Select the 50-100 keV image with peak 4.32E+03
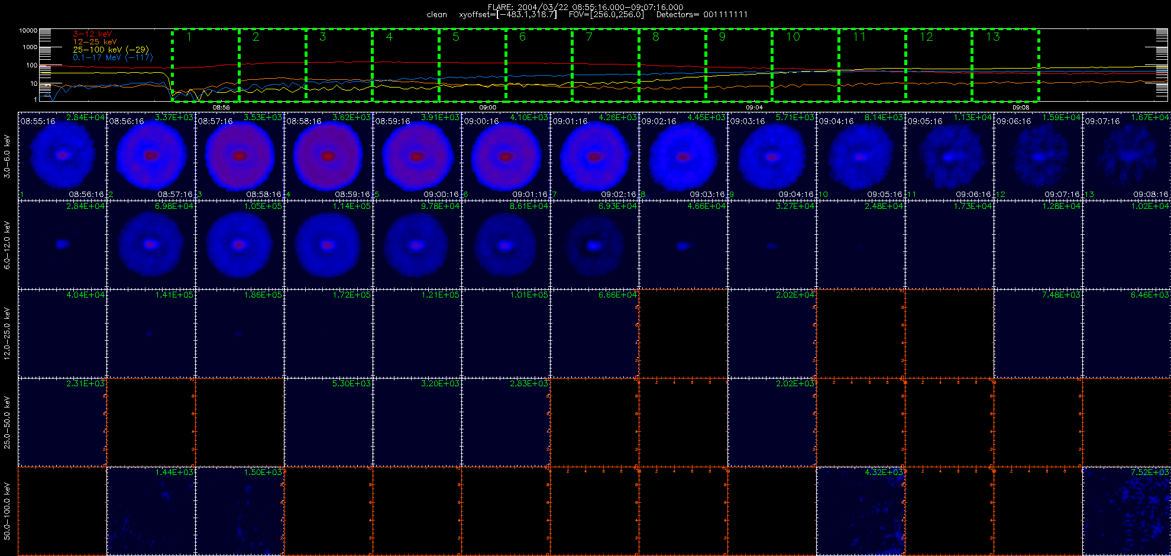The image size is (1171, 556). coord(861,511)
